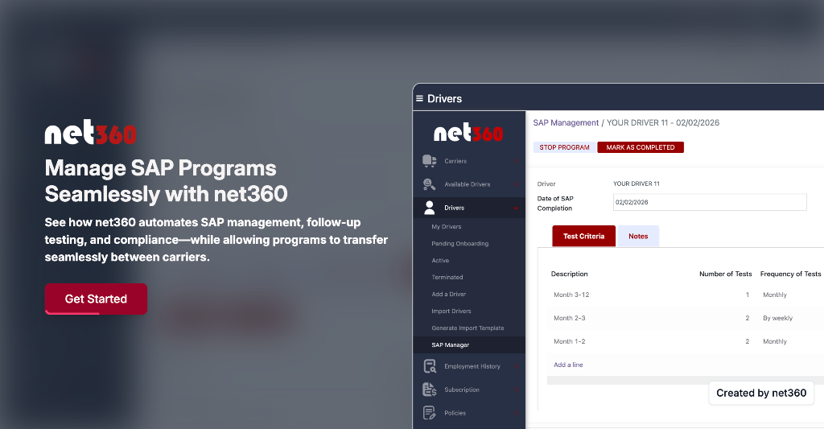This screenshot has width=824, height=429.
Task: Expand the Available Drivers chevron
Action: pos(517,184)
